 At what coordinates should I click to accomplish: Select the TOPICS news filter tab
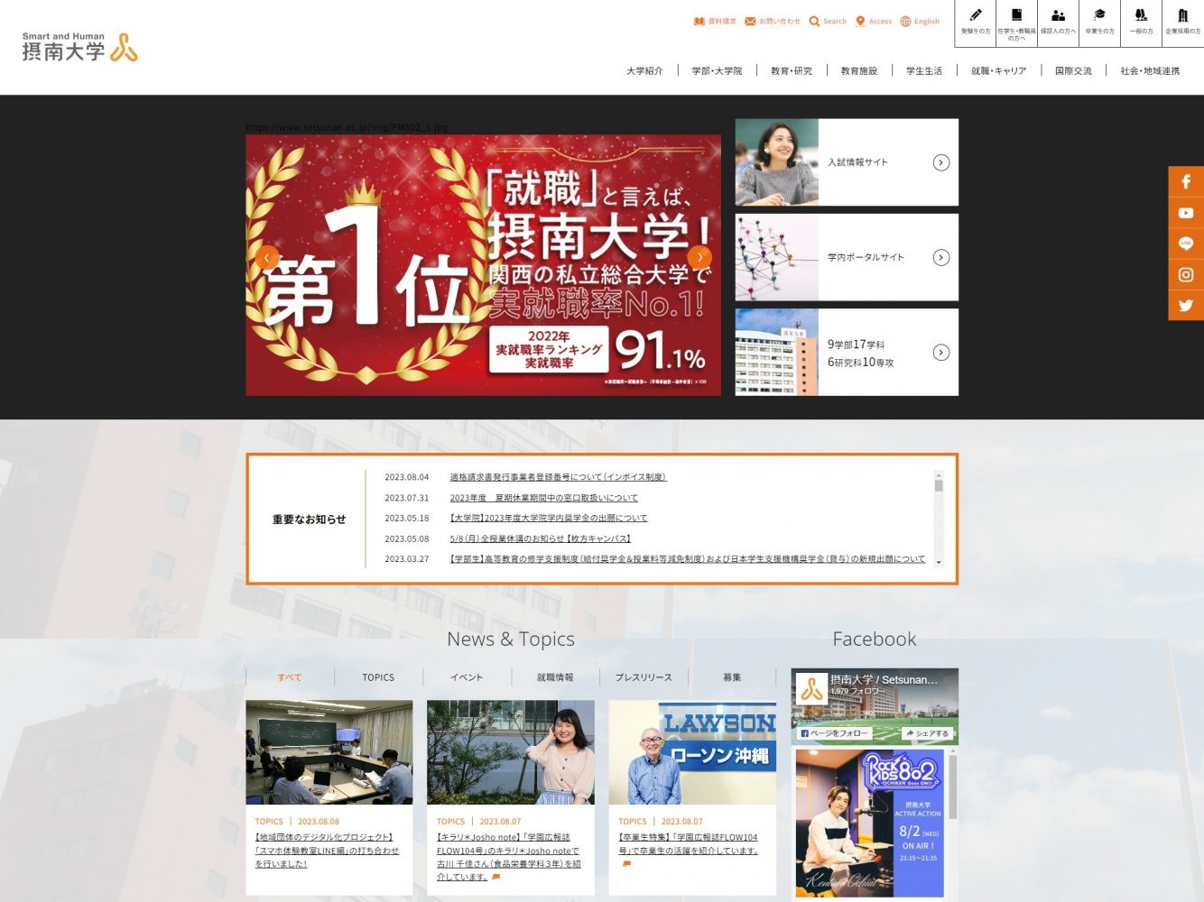[378, 677]
